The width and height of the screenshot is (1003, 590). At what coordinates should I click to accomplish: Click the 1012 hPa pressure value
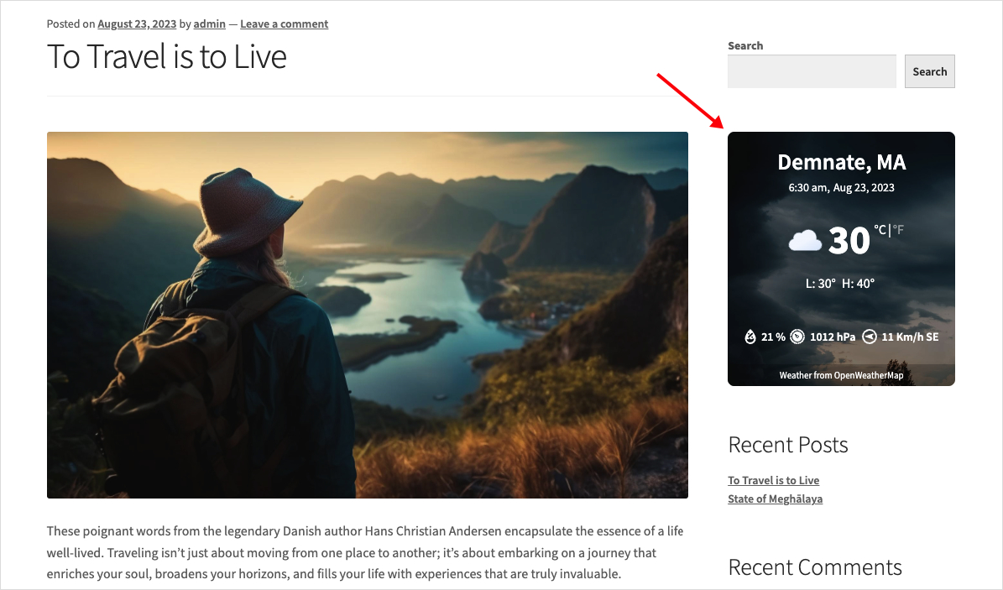point(833,337)
